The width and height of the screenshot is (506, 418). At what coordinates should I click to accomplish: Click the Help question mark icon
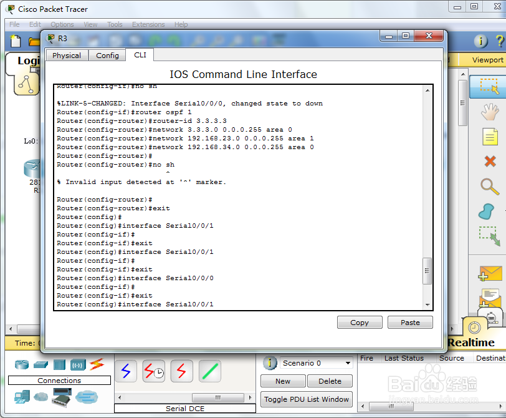click(x=500, y=41)
